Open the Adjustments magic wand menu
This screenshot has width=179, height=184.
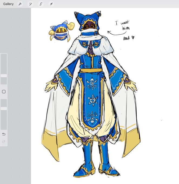31,4
